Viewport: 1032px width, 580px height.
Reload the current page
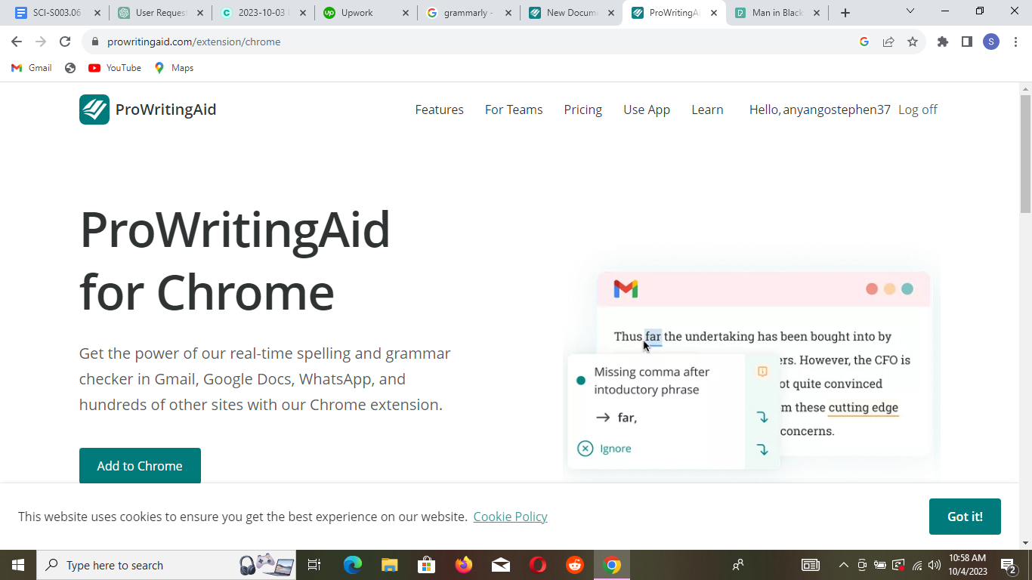(64, 42)
